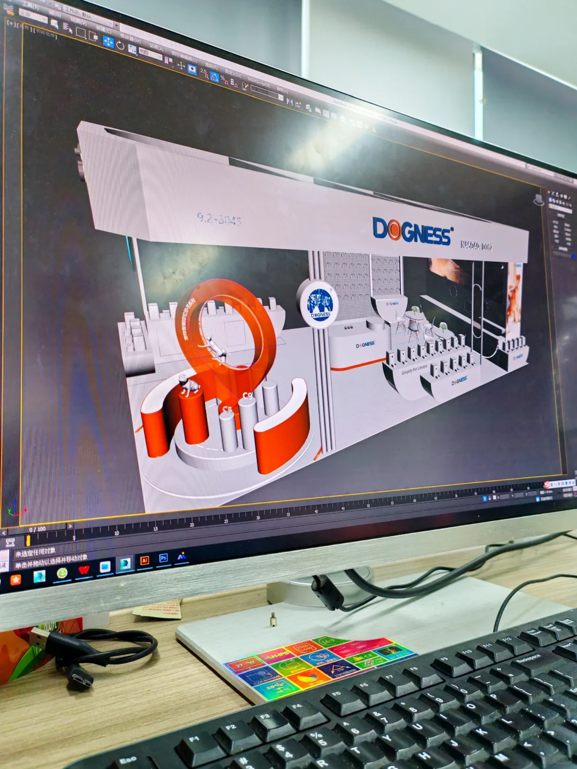Click frame 25 on the timeline ruler
This screenshot has width=577, height=769.
point(225,521)
